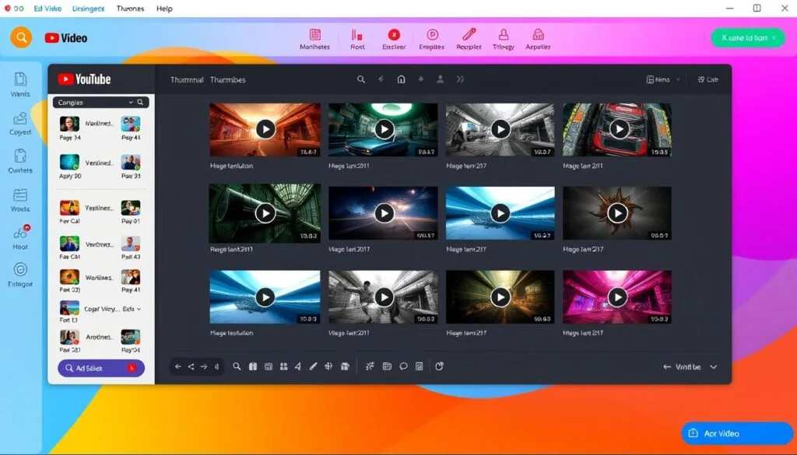797x455 pixels.
Task: Play the red race car video thumbnail
Action: (x=619, y=129)
